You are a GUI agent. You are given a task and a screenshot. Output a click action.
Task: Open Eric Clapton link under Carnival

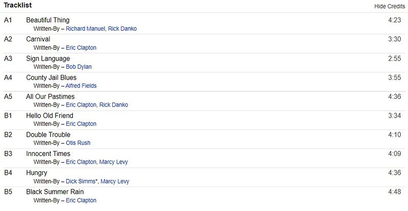(81, 47)
